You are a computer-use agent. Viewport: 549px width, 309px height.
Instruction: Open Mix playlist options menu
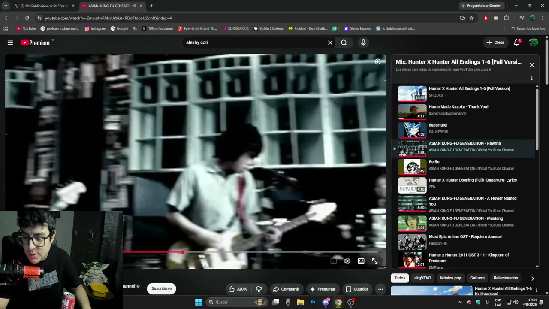point(532,78)
